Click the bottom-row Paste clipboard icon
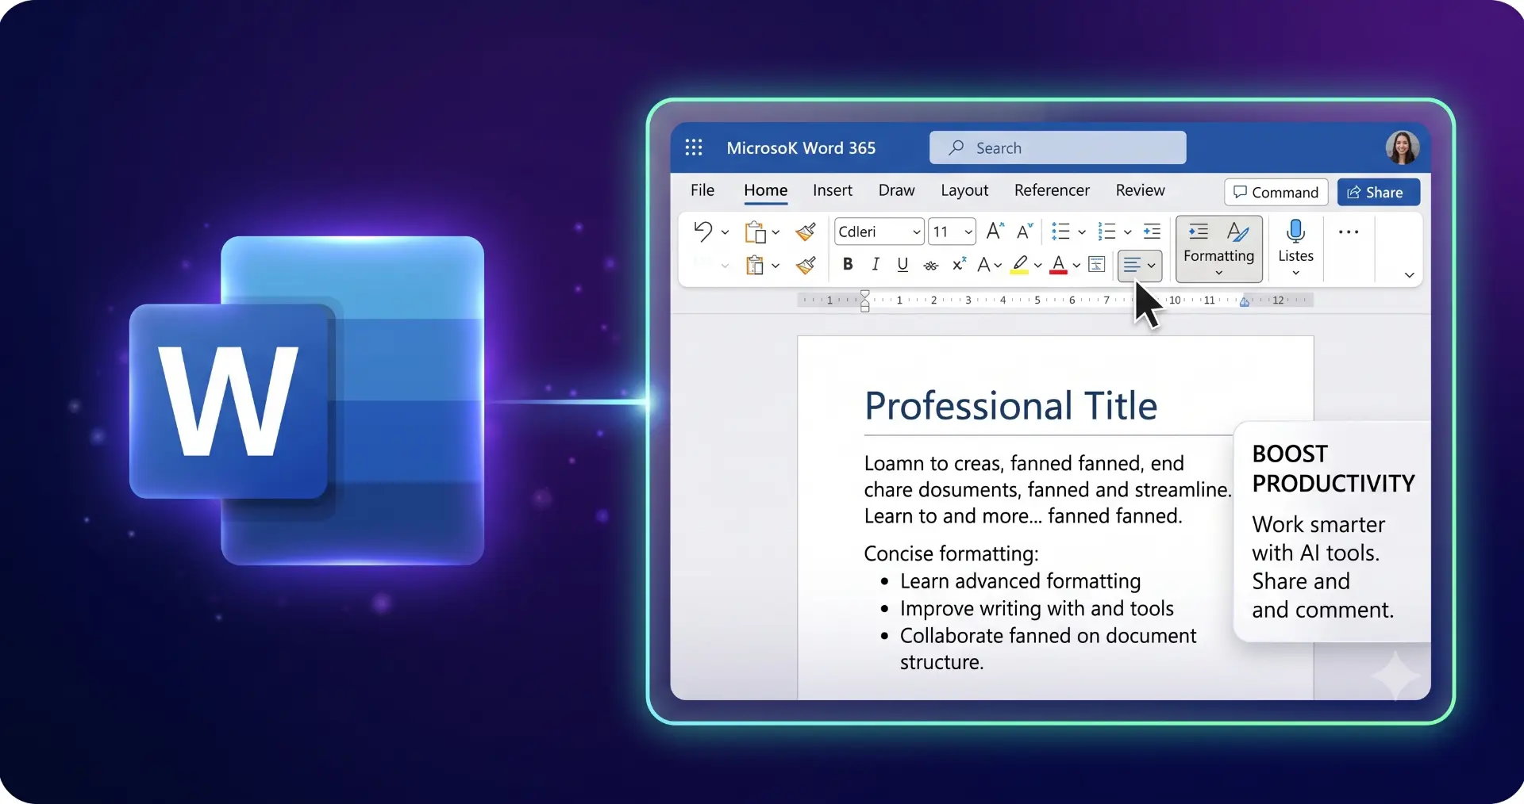 [x=755, y=265]
